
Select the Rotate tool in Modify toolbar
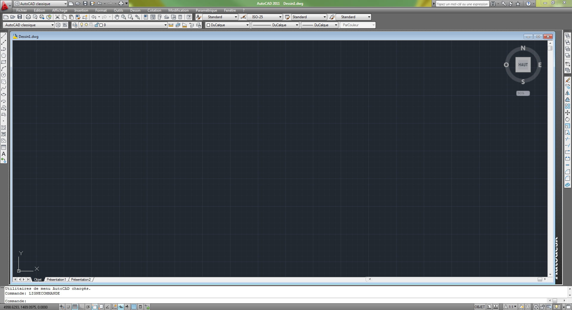(567, 119)
